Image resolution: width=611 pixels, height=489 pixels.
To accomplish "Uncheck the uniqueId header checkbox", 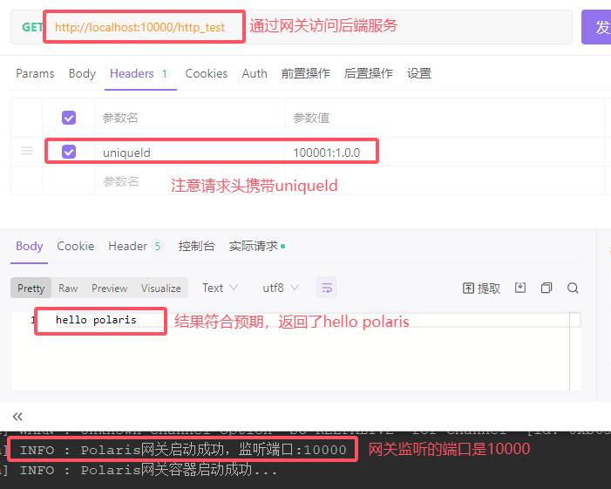I will pyautogui.click(x=69, y=152).
